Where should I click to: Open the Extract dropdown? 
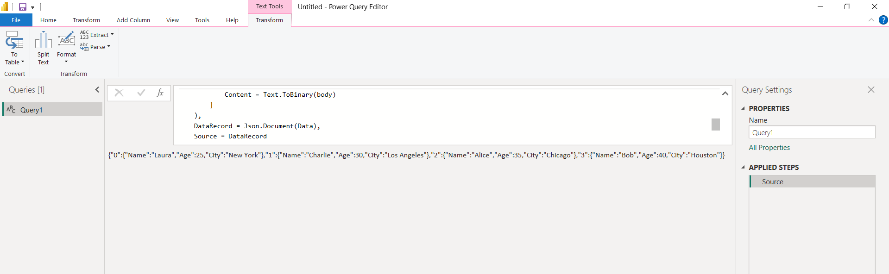[97, 35]
